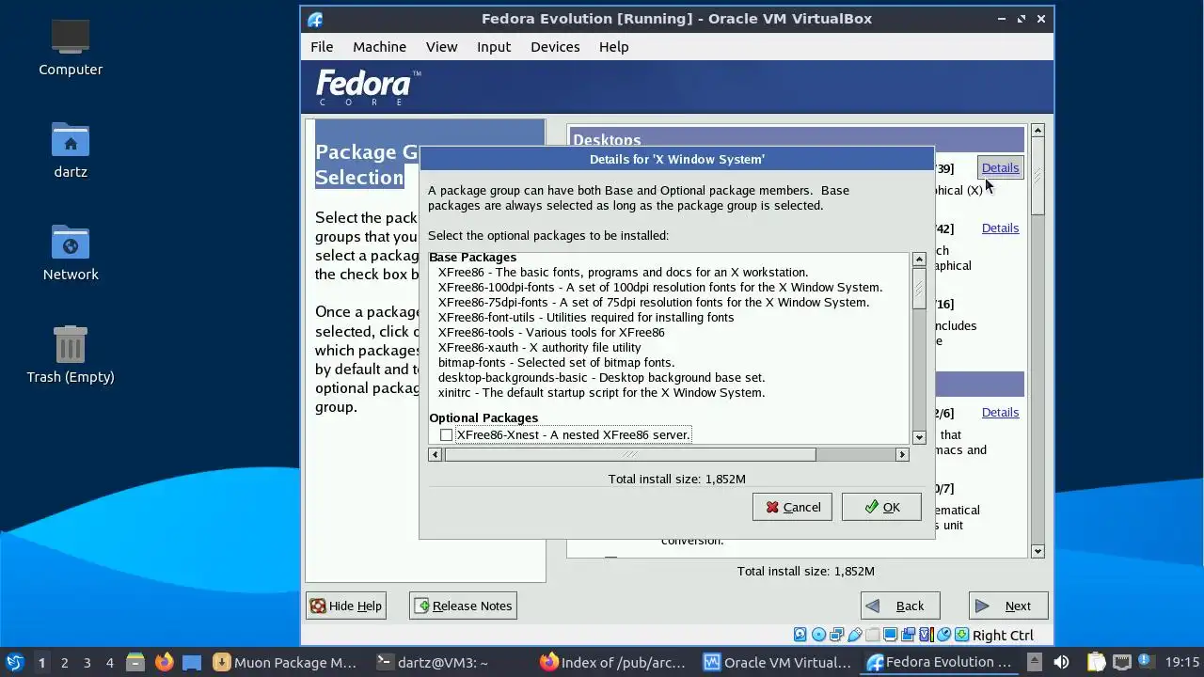Open the View menu
This screenshot has height=677, width=1204.
coord(441,46)
